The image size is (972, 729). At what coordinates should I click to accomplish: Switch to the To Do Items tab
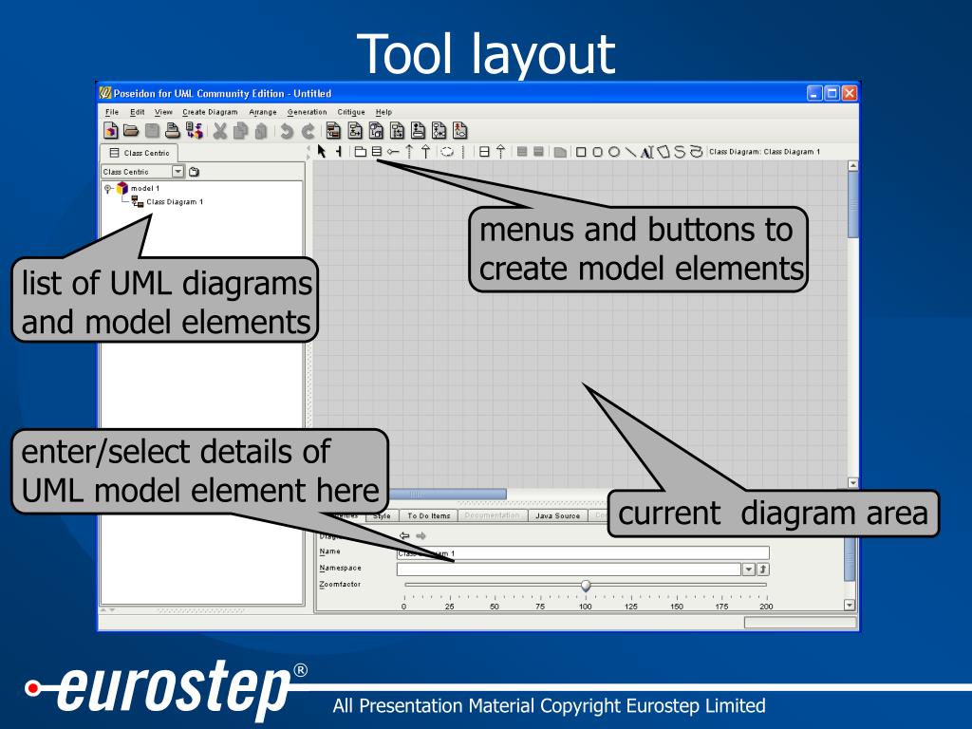tap(428, 515)
